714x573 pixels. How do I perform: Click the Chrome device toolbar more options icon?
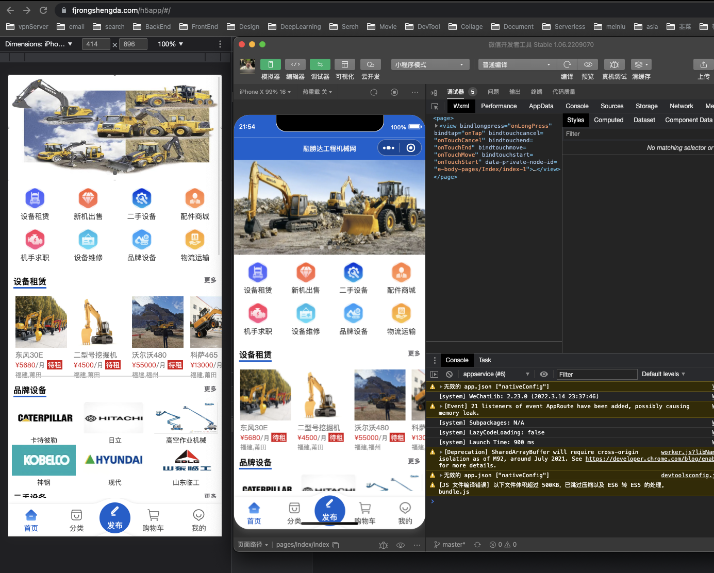(220, 44)
